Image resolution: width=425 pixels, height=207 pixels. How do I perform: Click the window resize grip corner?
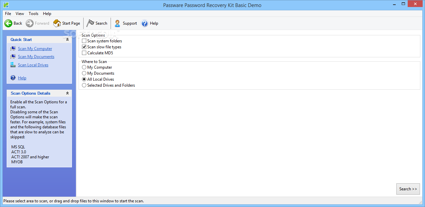click(420, 202)
